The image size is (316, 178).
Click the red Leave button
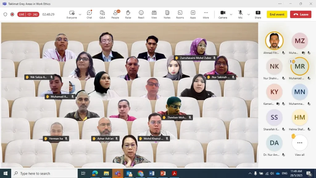pos(301,15)
